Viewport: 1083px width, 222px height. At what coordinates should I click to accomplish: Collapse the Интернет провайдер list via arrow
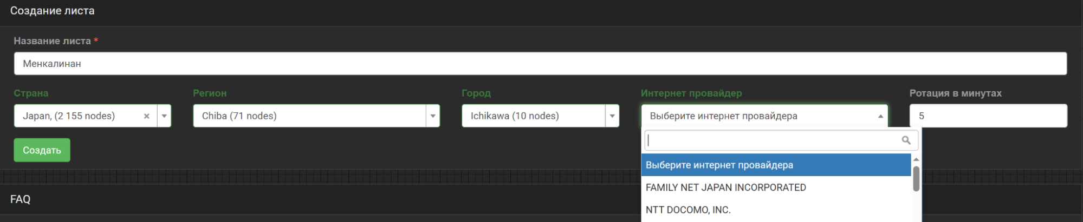coord(880,116)
